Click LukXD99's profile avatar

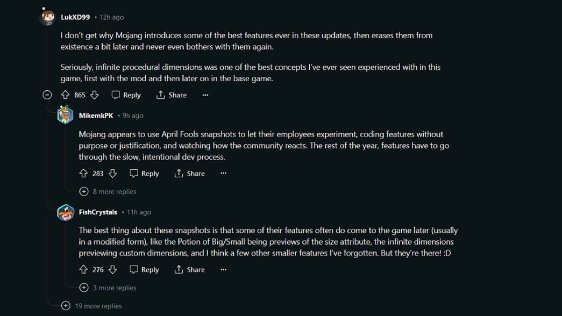(x=48, y=17)
